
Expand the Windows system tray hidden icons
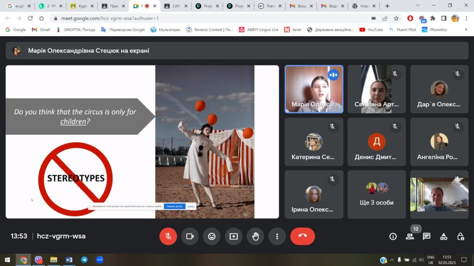392,260
